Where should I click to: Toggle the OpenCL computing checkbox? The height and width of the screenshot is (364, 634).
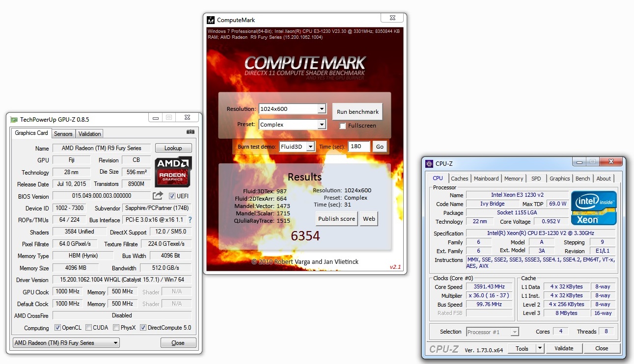click(x=57, y=328)
